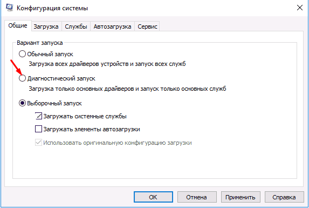Click the Отмена button

[197, 197]
